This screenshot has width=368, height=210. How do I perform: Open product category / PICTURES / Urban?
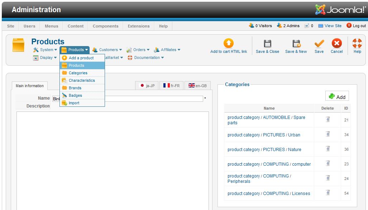[264, 135]
